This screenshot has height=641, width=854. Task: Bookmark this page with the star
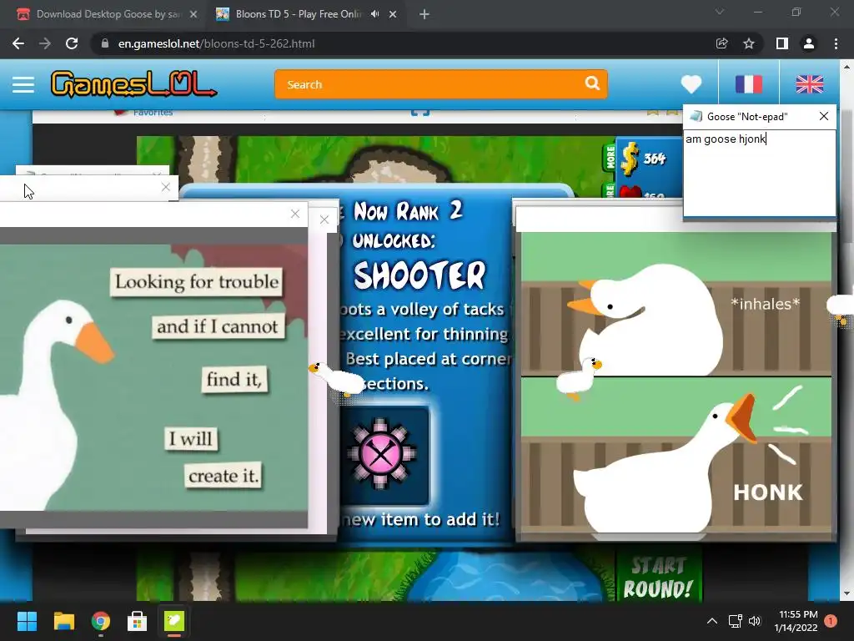coord(749,43)
